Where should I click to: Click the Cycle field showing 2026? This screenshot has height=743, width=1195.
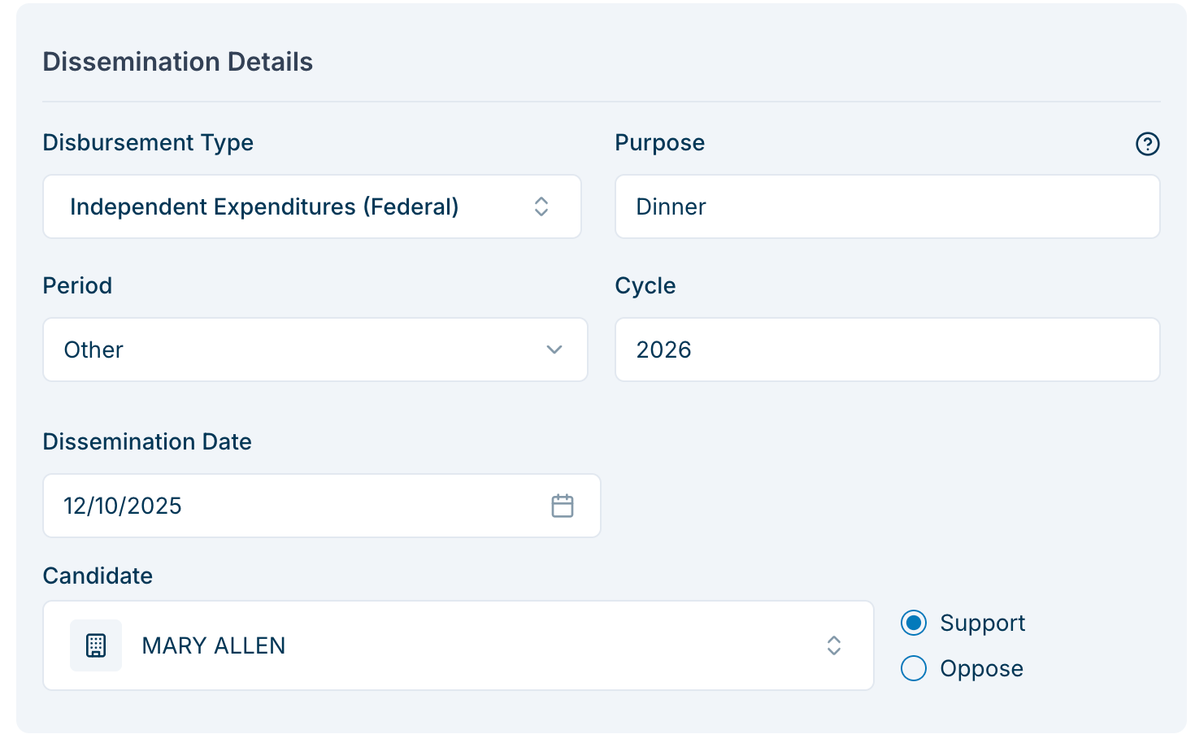tap(886, 350)
